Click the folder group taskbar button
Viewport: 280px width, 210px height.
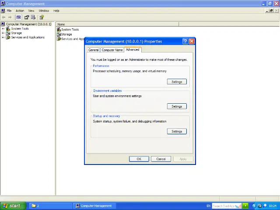(50, 206)
